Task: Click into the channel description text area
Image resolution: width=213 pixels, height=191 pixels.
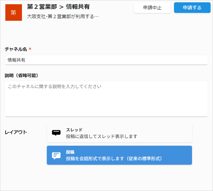Action: 106,99
